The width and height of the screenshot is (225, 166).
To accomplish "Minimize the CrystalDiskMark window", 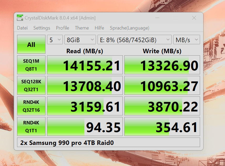I will tap(157, 18).
